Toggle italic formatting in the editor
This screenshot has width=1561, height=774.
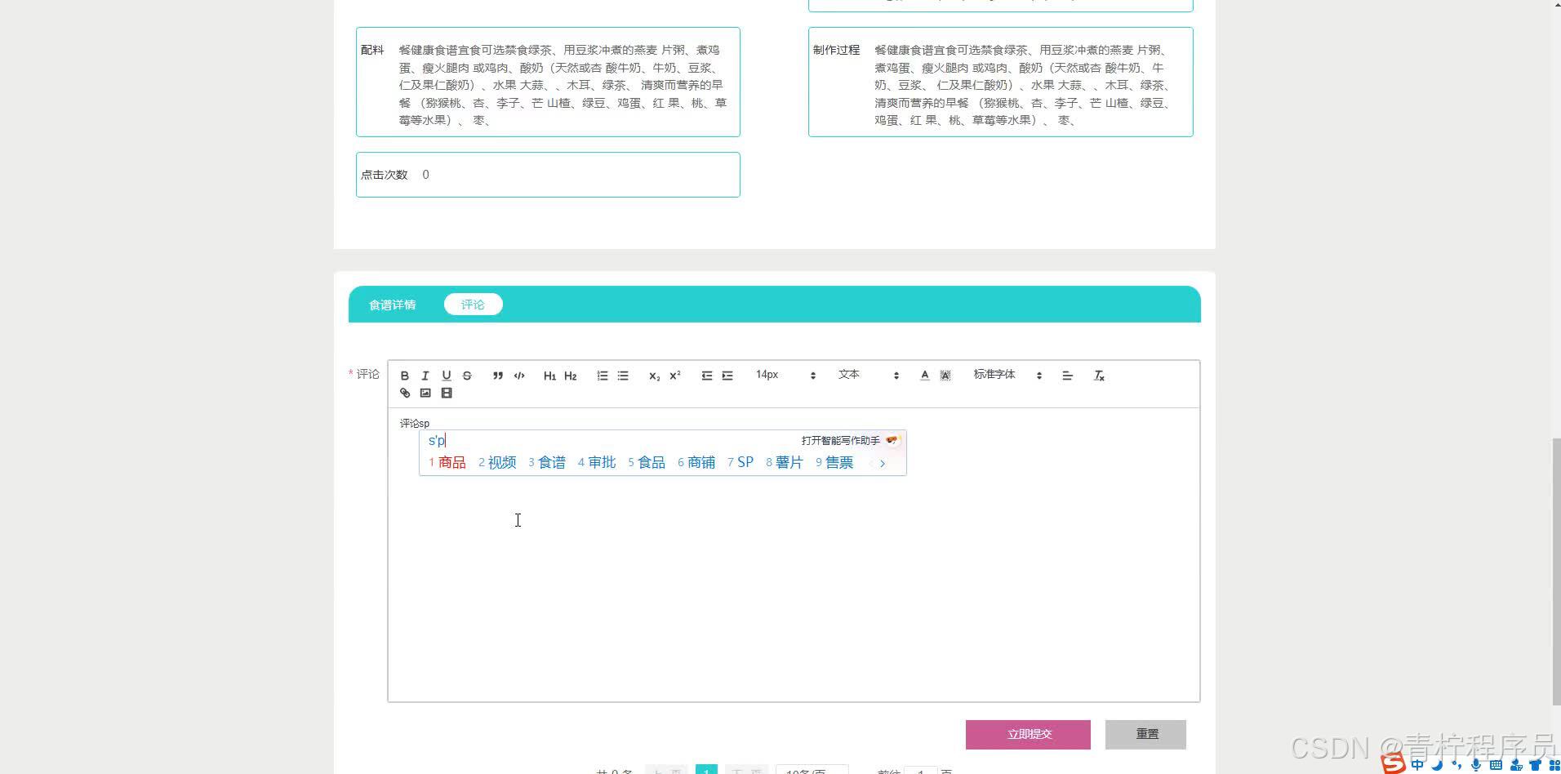(425, 376)
